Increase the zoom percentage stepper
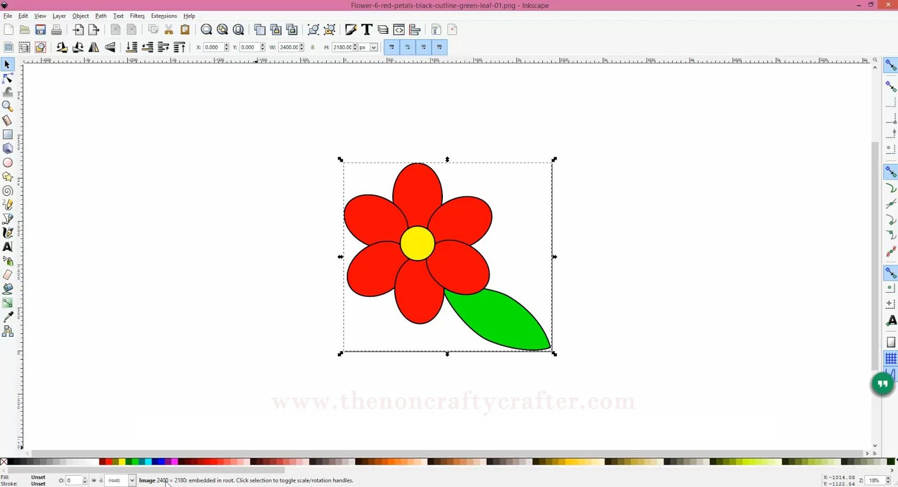 (888, 478)
